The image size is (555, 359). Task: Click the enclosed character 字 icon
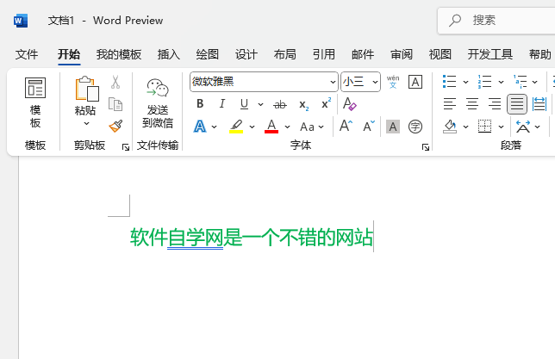click(x=415, y=127)
